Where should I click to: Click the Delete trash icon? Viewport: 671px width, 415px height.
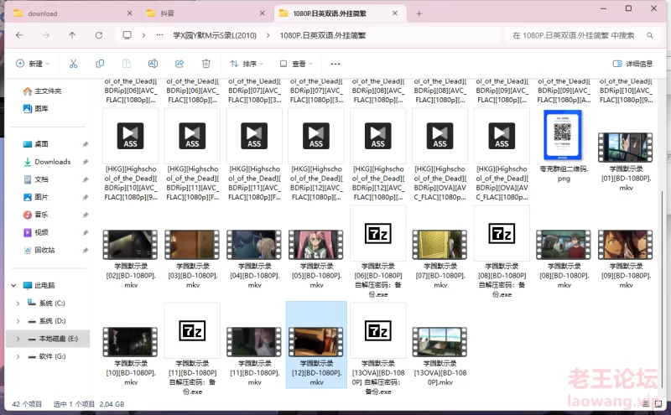pos(205,64)
